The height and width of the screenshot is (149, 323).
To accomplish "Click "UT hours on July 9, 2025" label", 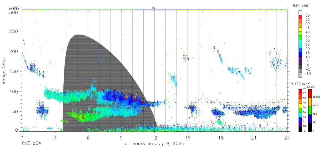I will (x=154, y=144).
